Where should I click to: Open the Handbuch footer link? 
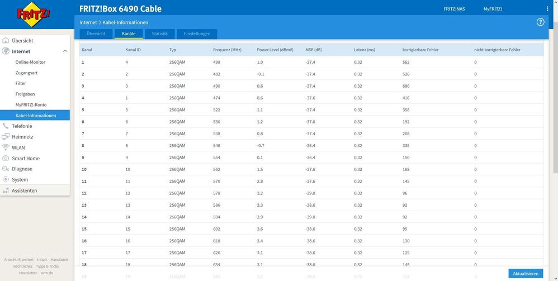tap(59, 260)
